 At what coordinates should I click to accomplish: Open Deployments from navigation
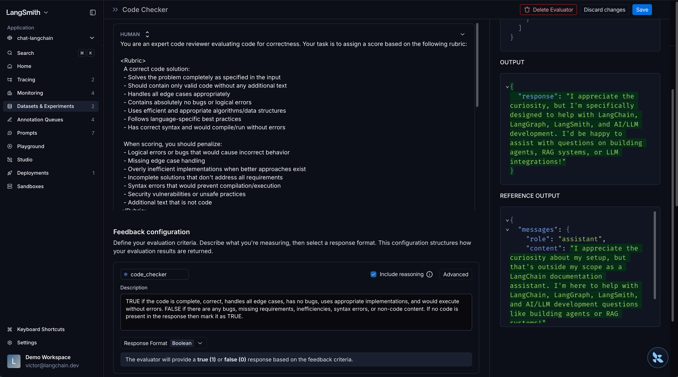tap(33, 173)
